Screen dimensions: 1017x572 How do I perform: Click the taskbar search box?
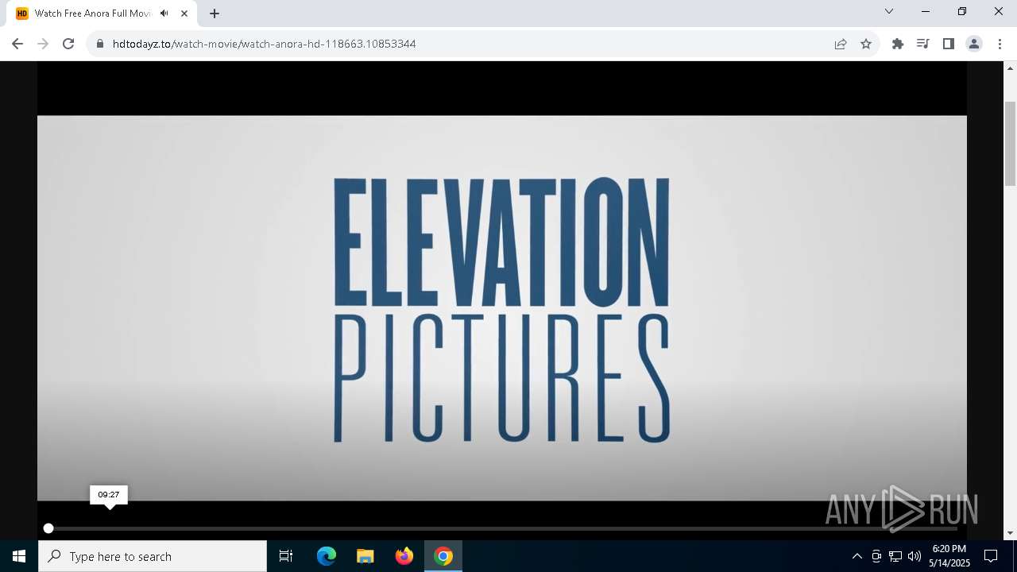point(153,556)
